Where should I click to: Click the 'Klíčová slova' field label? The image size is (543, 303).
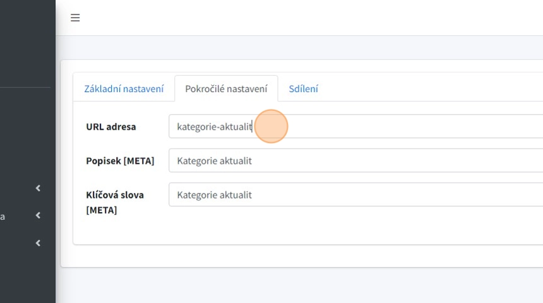coord(115,195)
